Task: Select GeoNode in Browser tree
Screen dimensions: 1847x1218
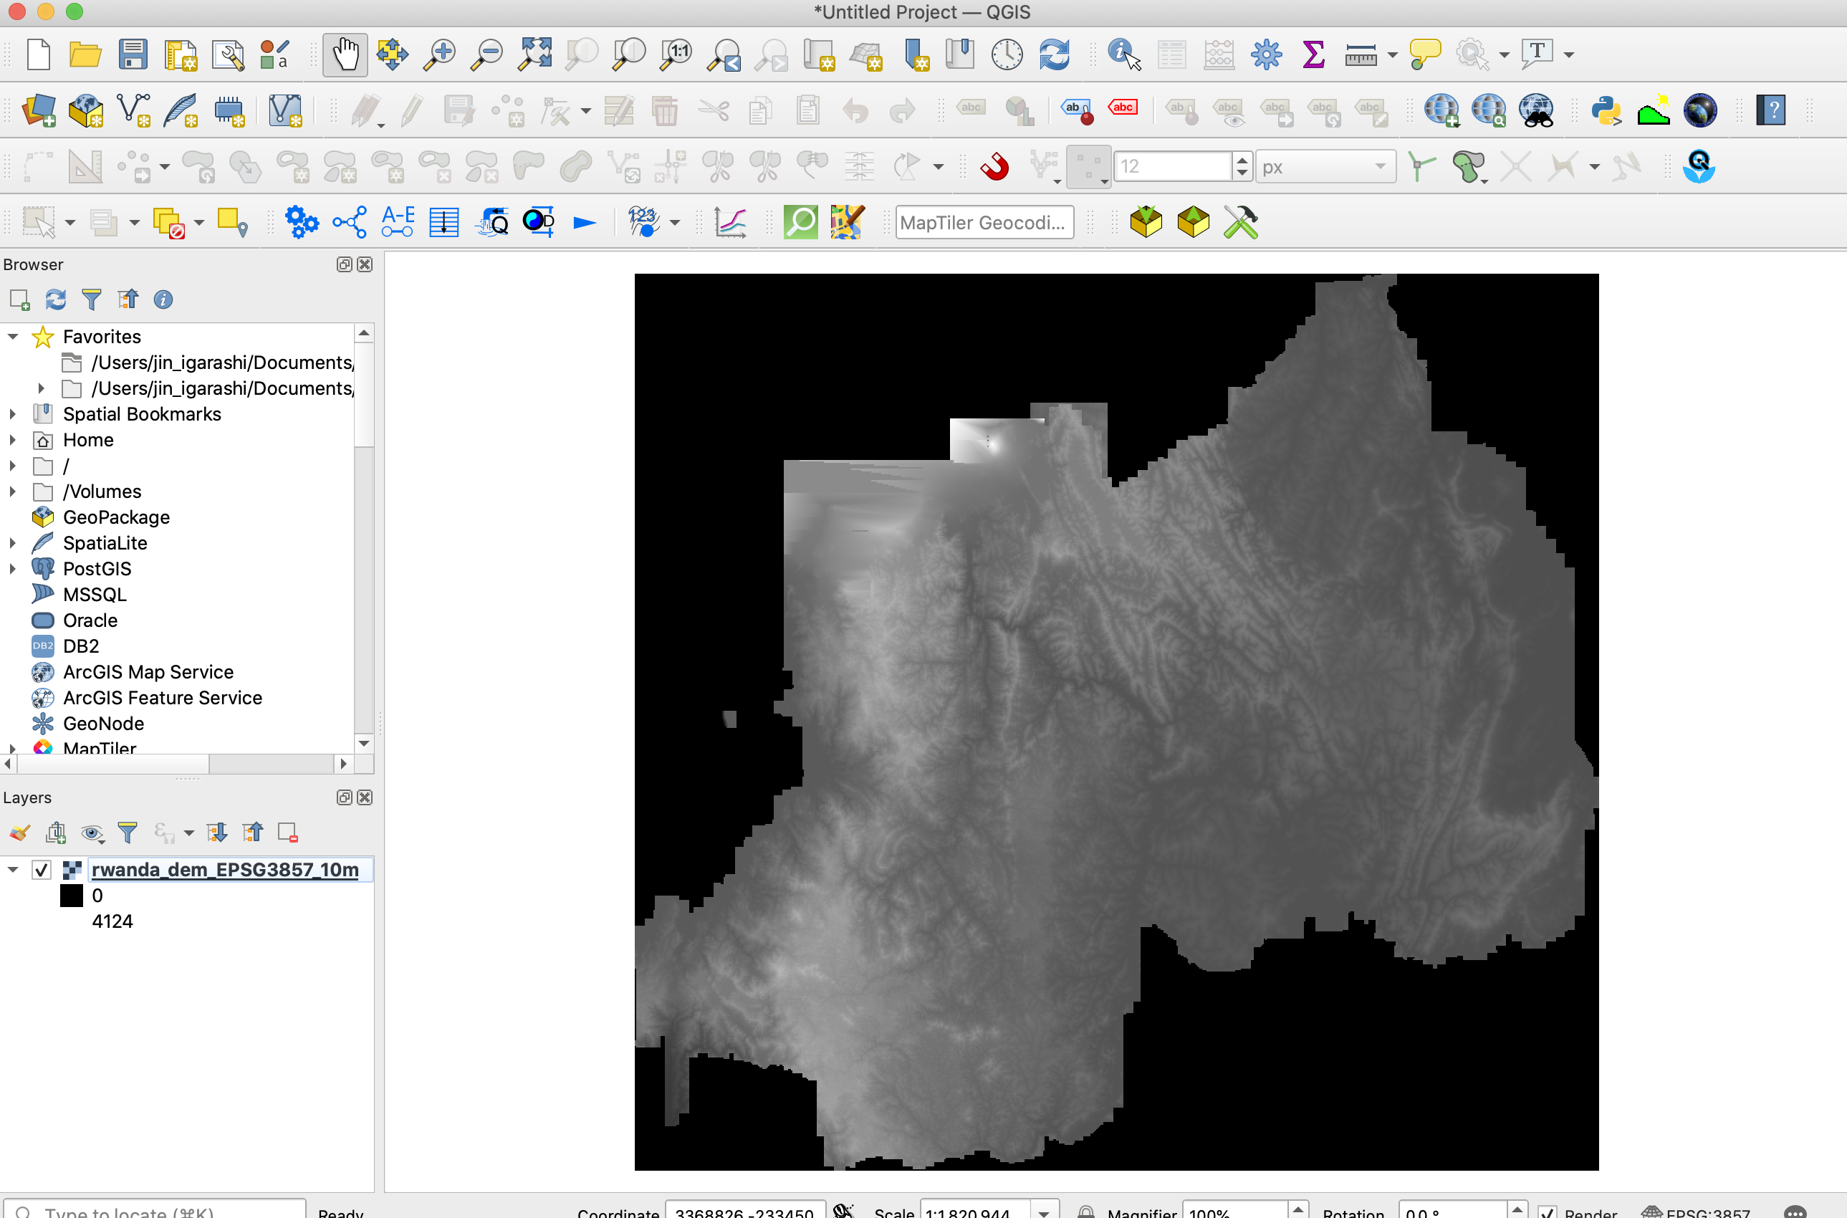Action: 103,723
